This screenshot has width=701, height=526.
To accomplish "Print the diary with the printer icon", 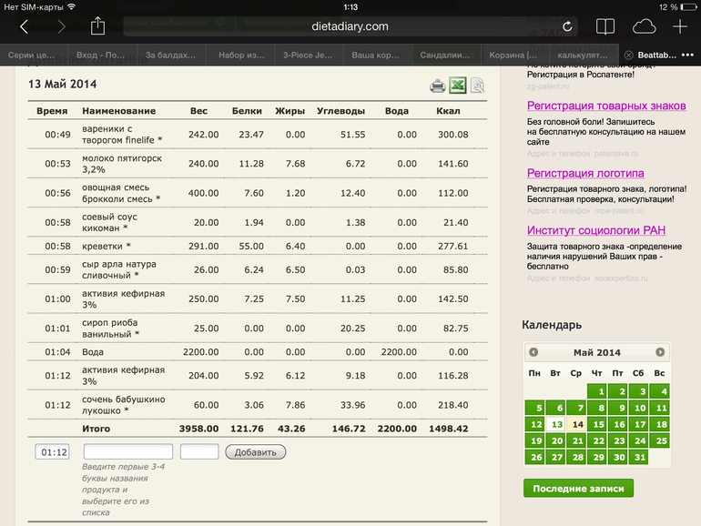I will point(438,86).
